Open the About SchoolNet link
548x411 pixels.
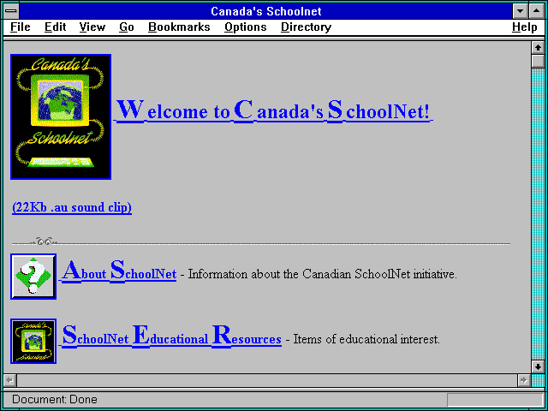point(119,271)
